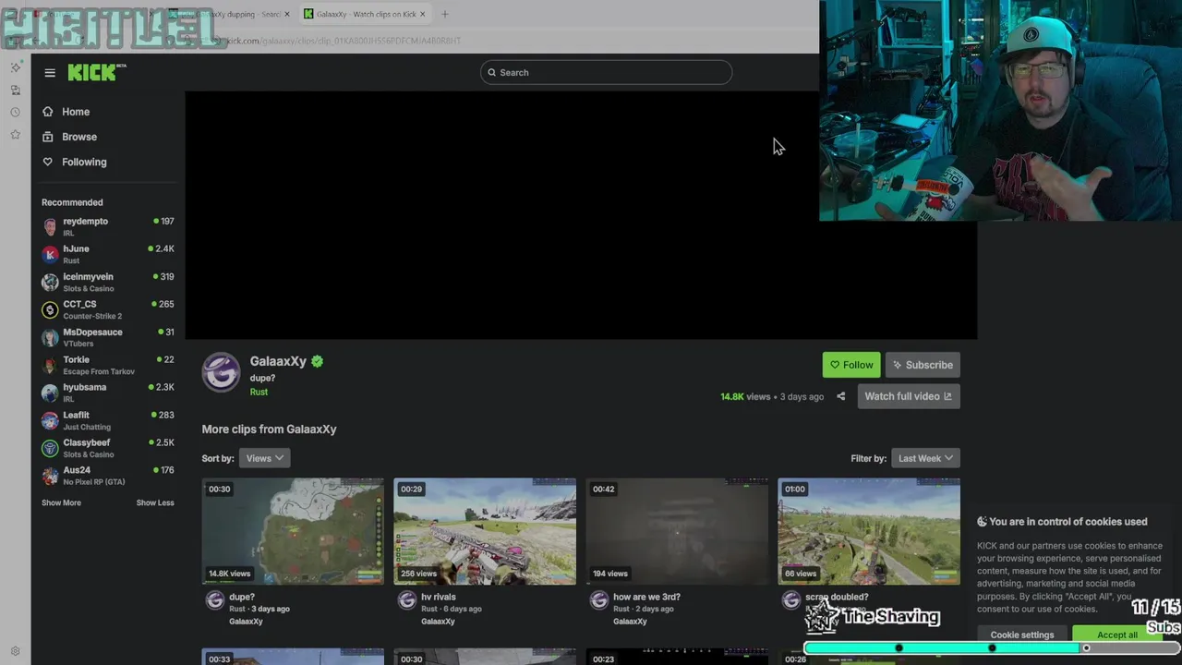Image resolution: width=1182 pixels, height=665 pixels.
Task: Click the 'hv rivals' clip title
Action: coord(439,597)
